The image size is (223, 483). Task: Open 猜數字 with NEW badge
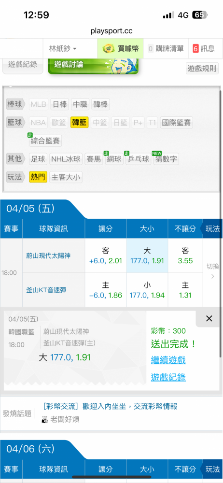[x=166, y=159]
